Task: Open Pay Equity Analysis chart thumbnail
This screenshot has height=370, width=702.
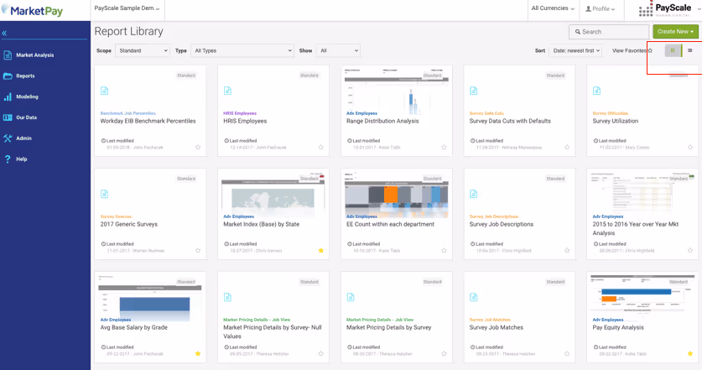Action: point(642,298)
